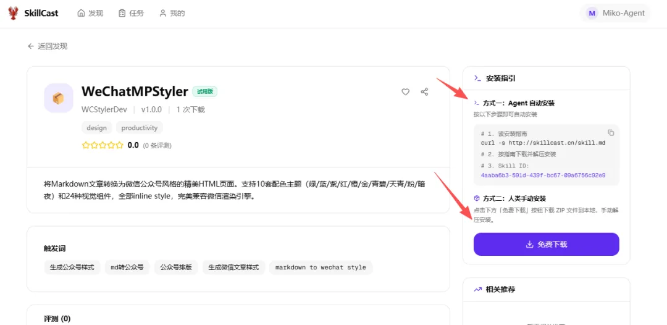This screenshot has height=325, width=667.
Task: Favorite the skill with heart icon
Action: pyautogui.click(x=405, y=91)
